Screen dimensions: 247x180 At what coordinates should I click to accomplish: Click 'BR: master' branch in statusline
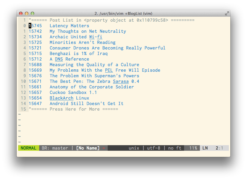[55, 148]
